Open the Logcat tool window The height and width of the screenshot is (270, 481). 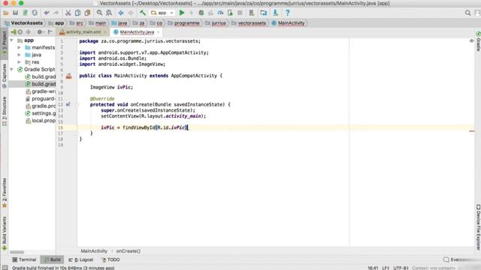(81, 259)
